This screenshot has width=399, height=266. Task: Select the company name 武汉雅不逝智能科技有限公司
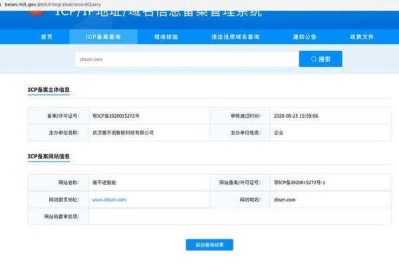(123, 132)
